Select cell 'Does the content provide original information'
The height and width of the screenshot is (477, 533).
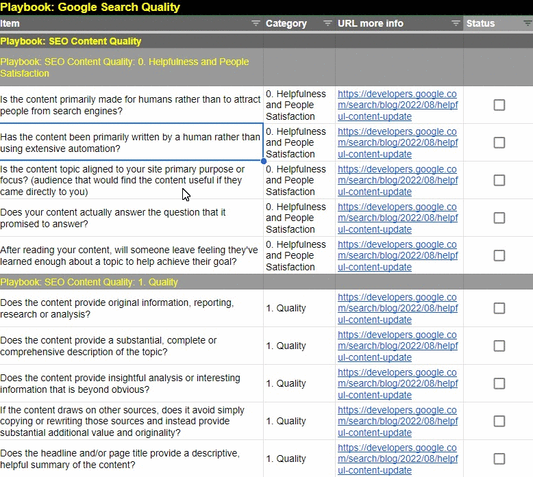pos(132,308)
